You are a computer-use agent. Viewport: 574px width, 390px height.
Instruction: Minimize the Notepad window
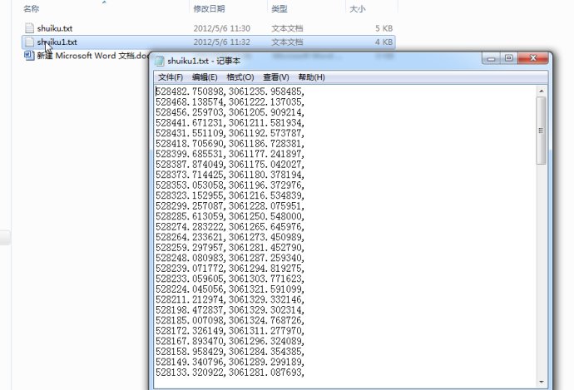click(x=490, y=59)
